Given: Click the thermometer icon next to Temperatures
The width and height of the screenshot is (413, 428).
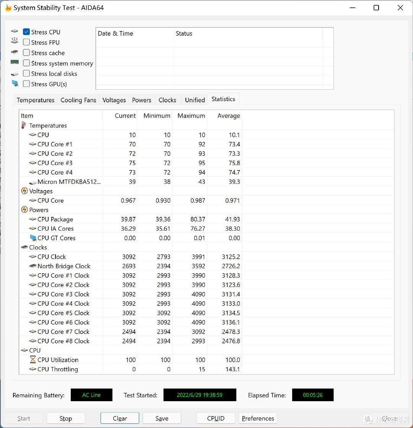Looking at the screenshot, I should click(24, 125).
